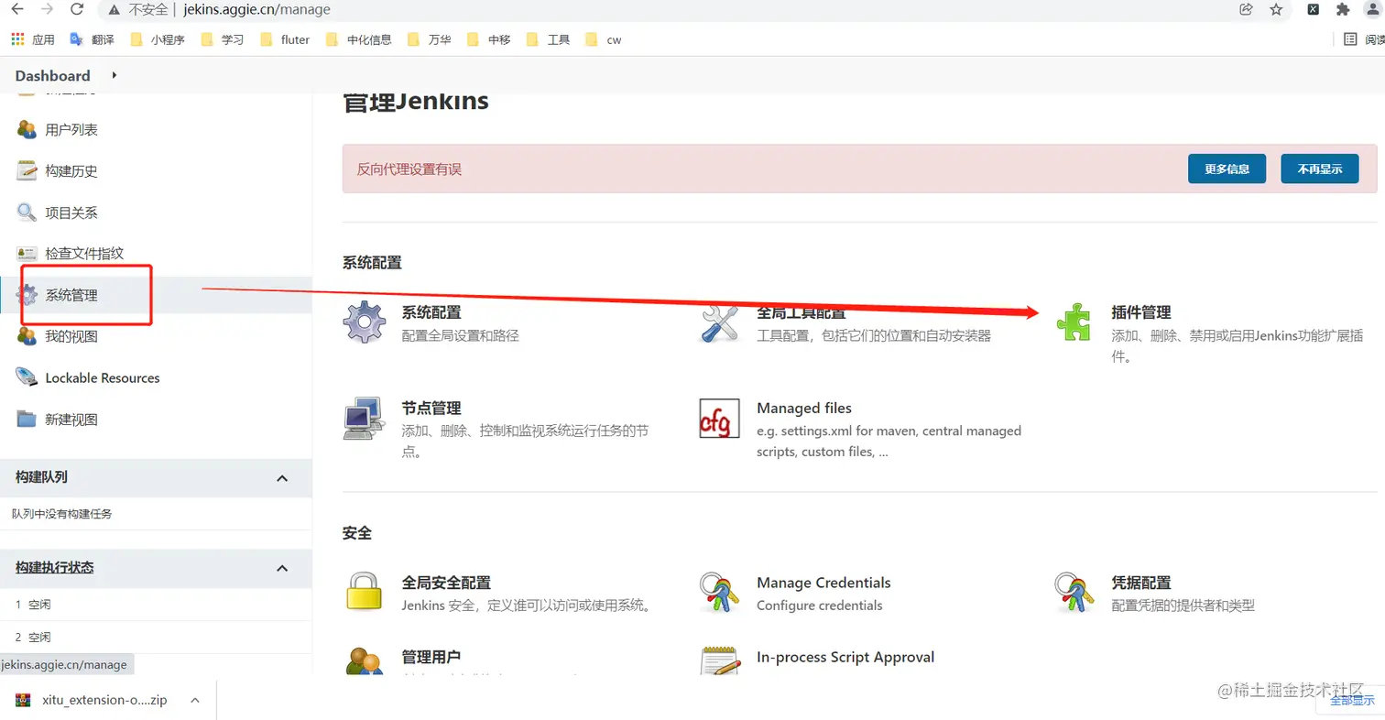Viewport: 1385px width, 720px height.
Task: Click the 节点管理 computer icon
Action: coord(365,419)
